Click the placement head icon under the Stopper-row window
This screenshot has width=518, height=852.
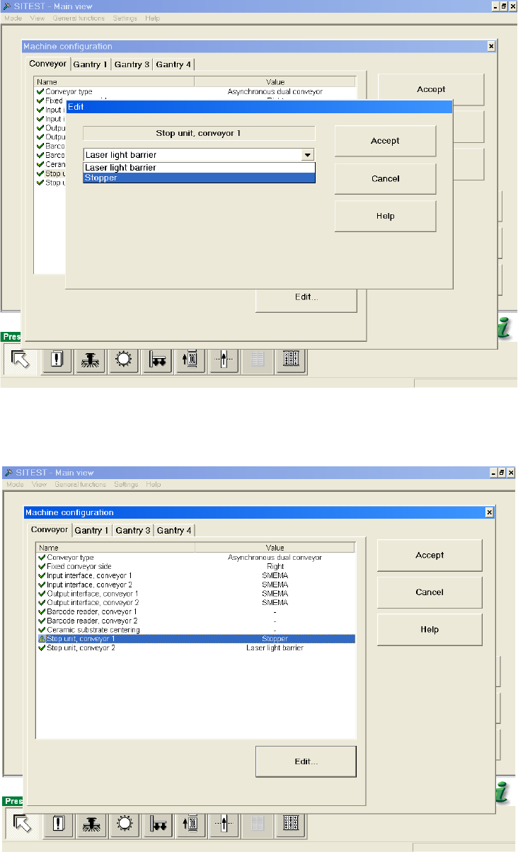click(91, 825)
